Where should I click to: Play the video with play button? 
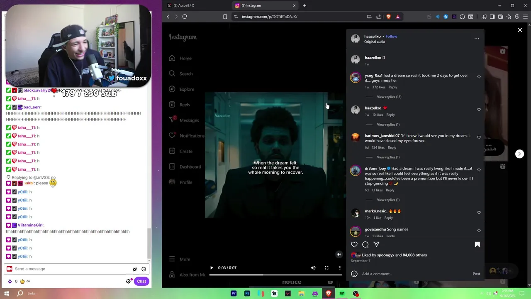(x=212, y=268)
